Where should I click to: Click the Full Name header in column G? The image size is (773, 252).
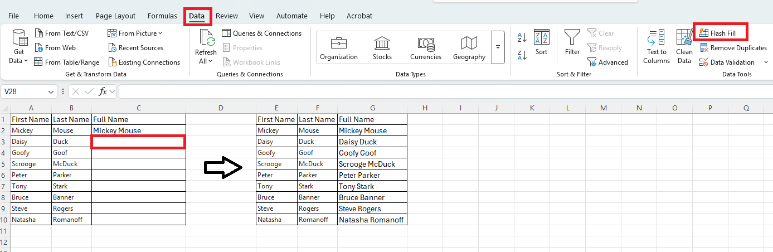(372, 119)
